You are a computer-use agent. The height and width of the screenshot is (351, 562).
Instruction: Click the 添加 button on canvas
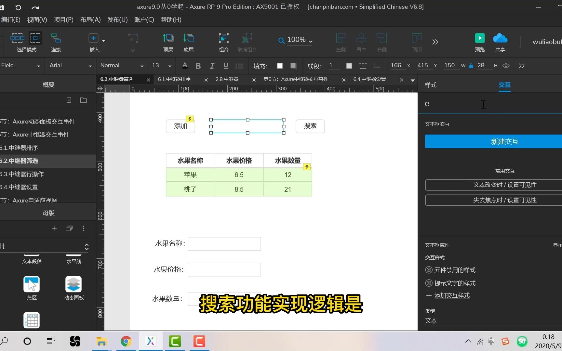pyautogui.click(x=180, y=126)
